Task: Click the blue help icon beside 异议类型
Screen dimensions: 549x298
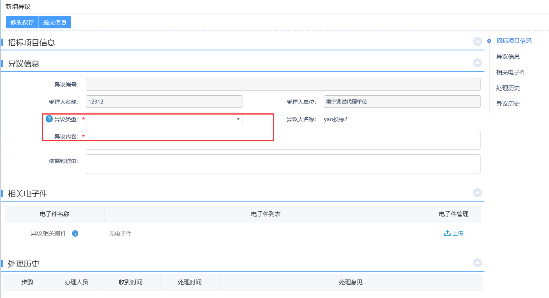Action: [x=49, y=119]
